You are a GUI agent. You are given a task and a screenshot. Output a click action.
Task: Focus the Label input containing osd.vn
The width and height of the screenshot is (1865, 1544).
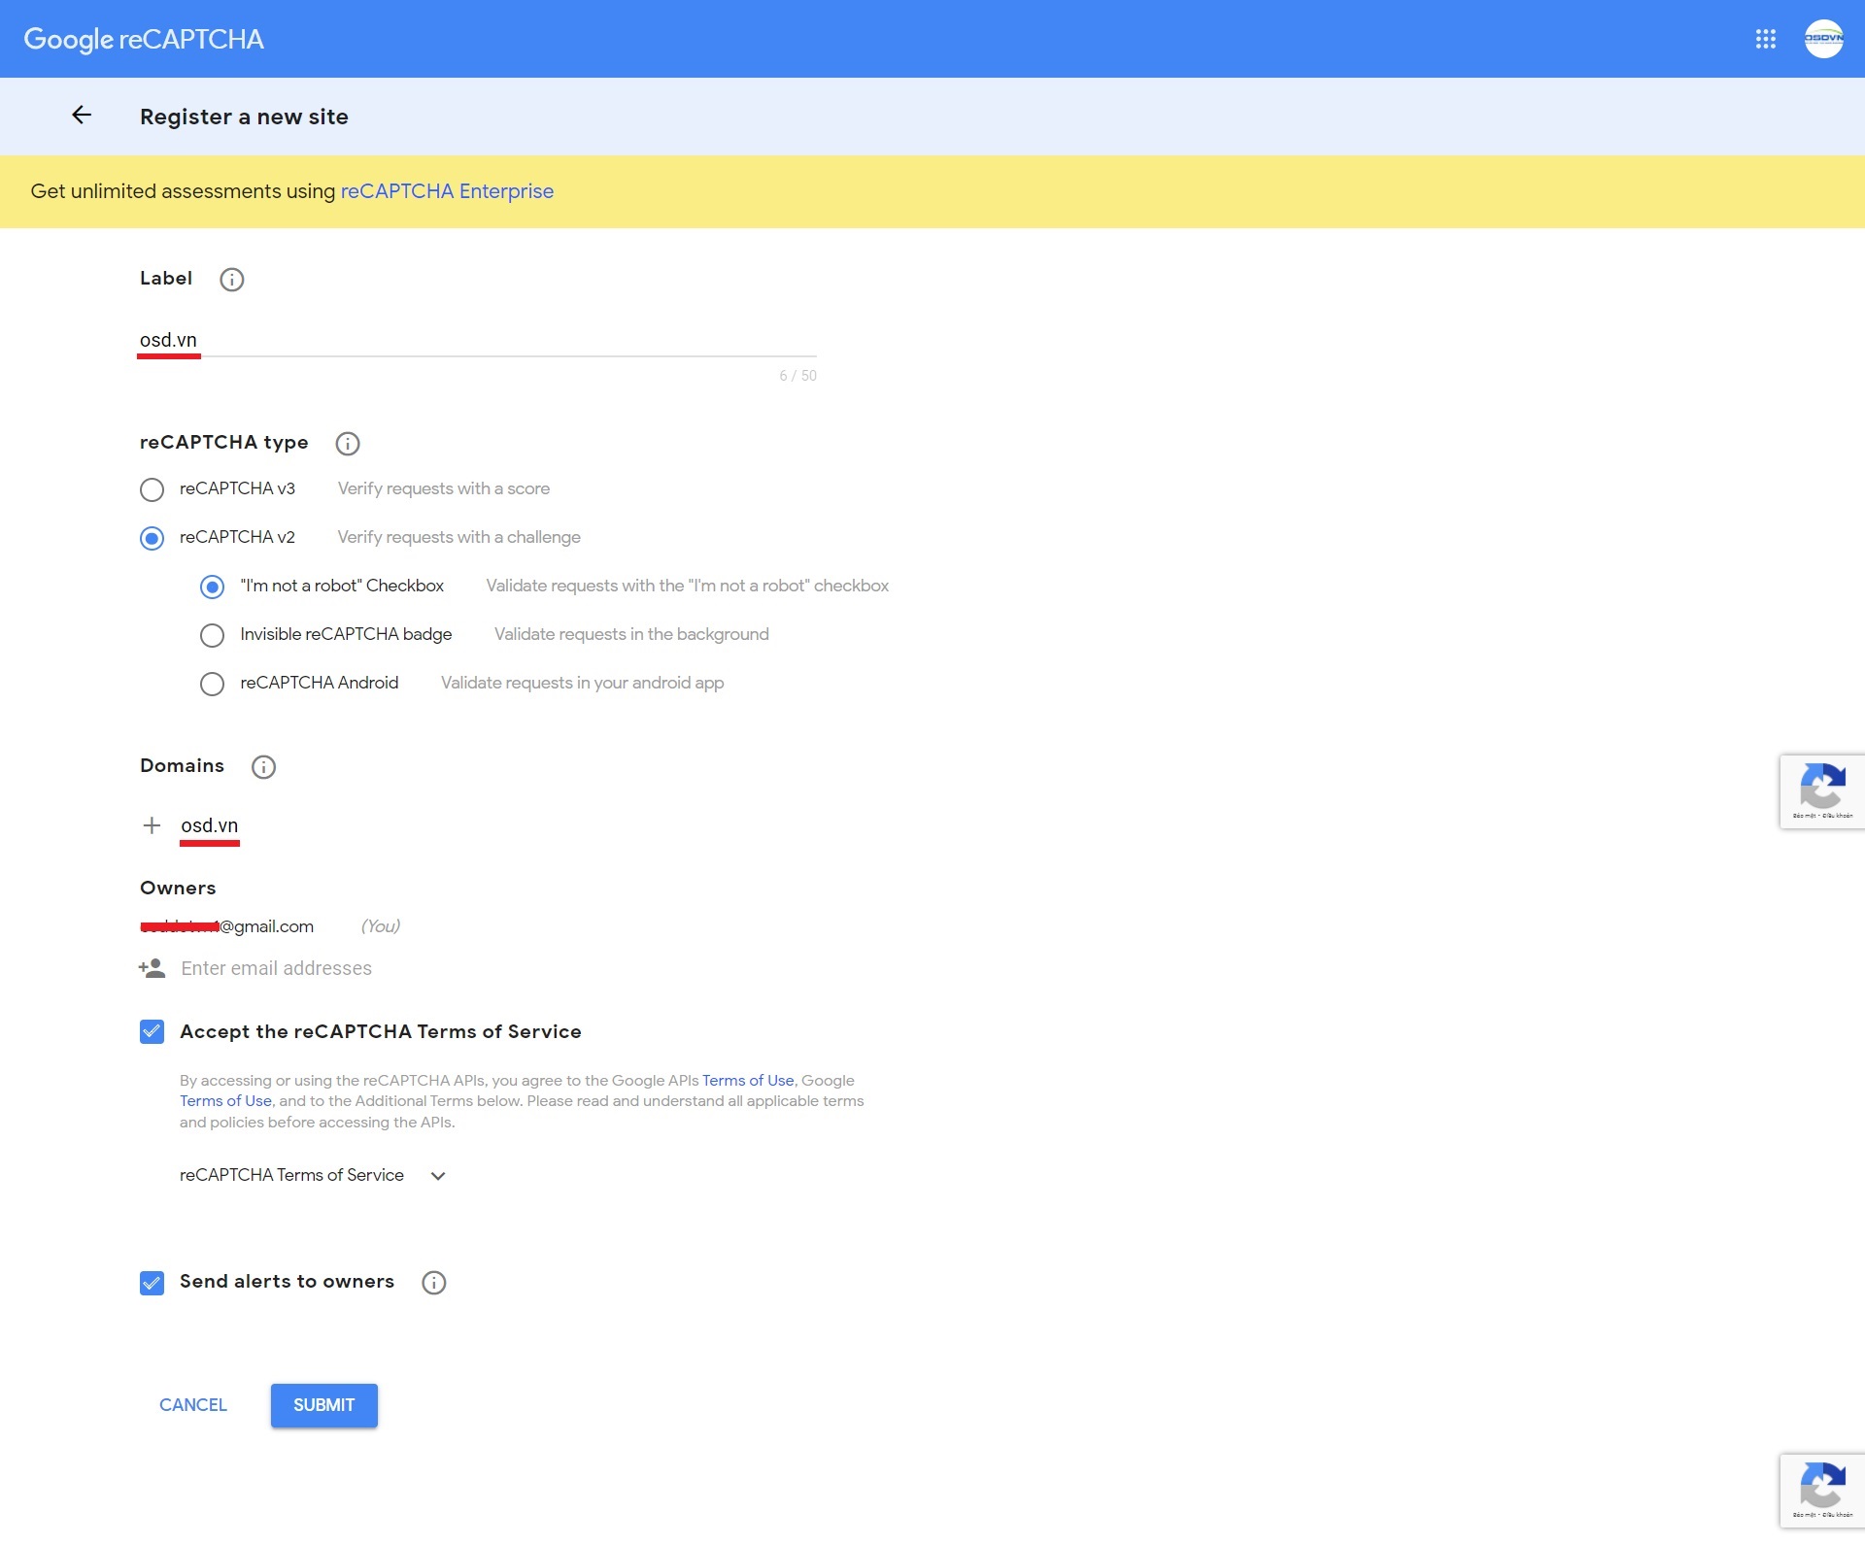(x=477, y=340)
